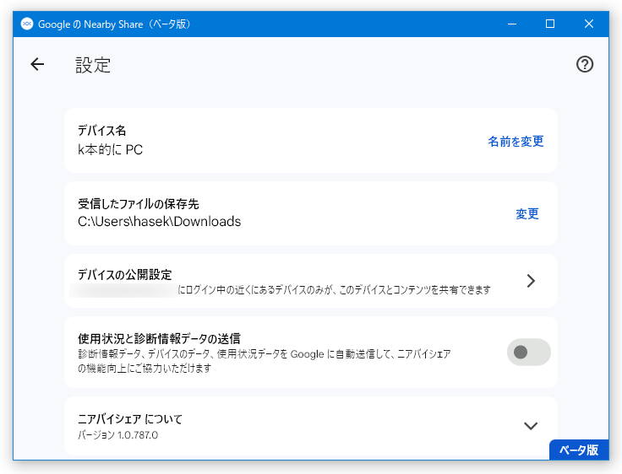Image resolution: width=622 pixels, height=474 pixels.
Task: Click the ニアバイシェア について heading
Action: point(129,419)
